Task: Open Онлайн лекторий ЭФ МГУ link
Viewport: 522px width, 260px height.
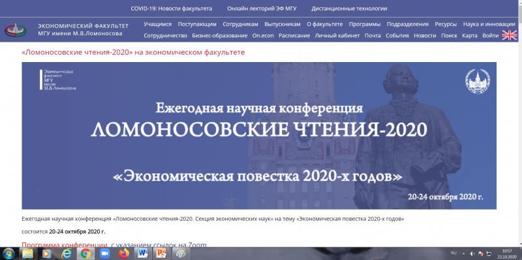Action: click(x=262, y=8)
